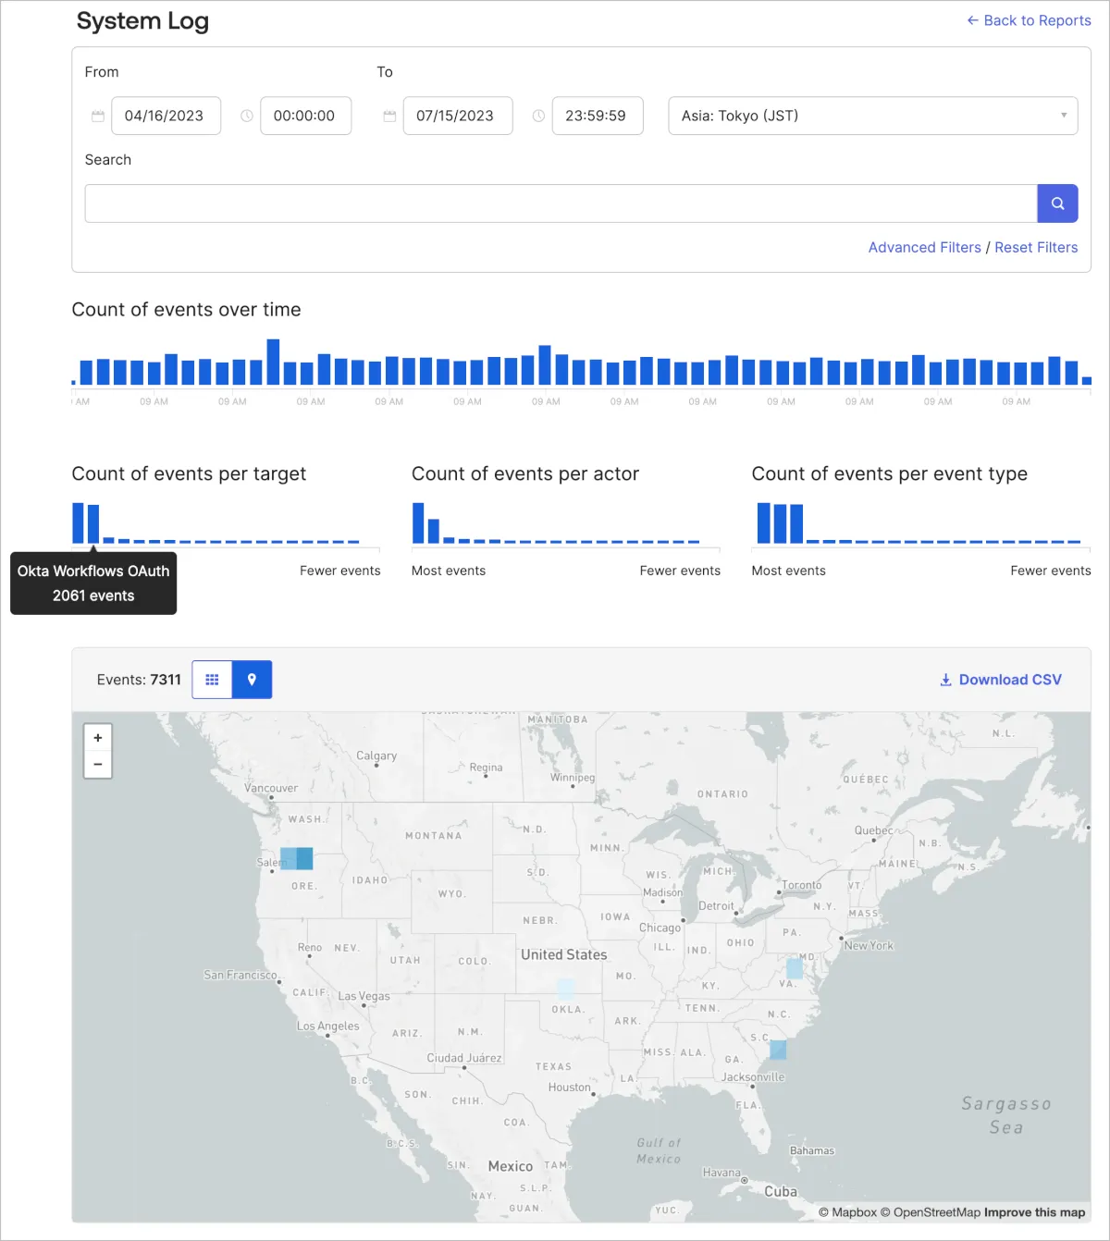Click the From date field 04/16/2023
The height and width of the screenshot is (1241, 1110).
[x=166, y=117]
